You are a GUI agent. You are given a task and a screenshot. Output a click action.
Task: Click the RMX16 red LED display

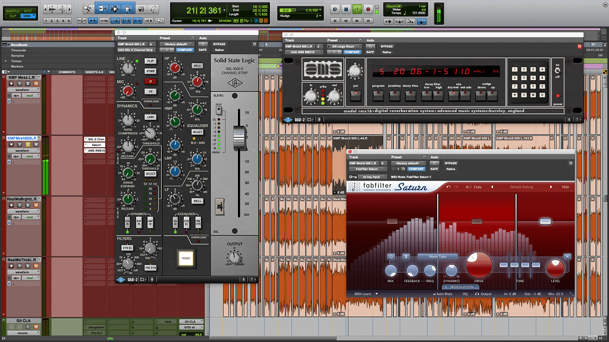(437, 71)
